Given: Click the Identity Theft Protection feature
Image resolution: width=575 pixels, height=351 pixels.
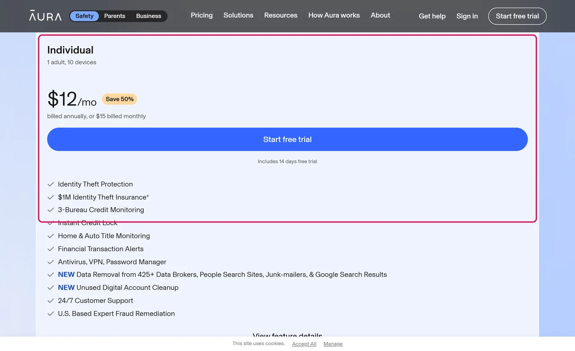Looking at the screenshot, I should [x=95, y=184].
